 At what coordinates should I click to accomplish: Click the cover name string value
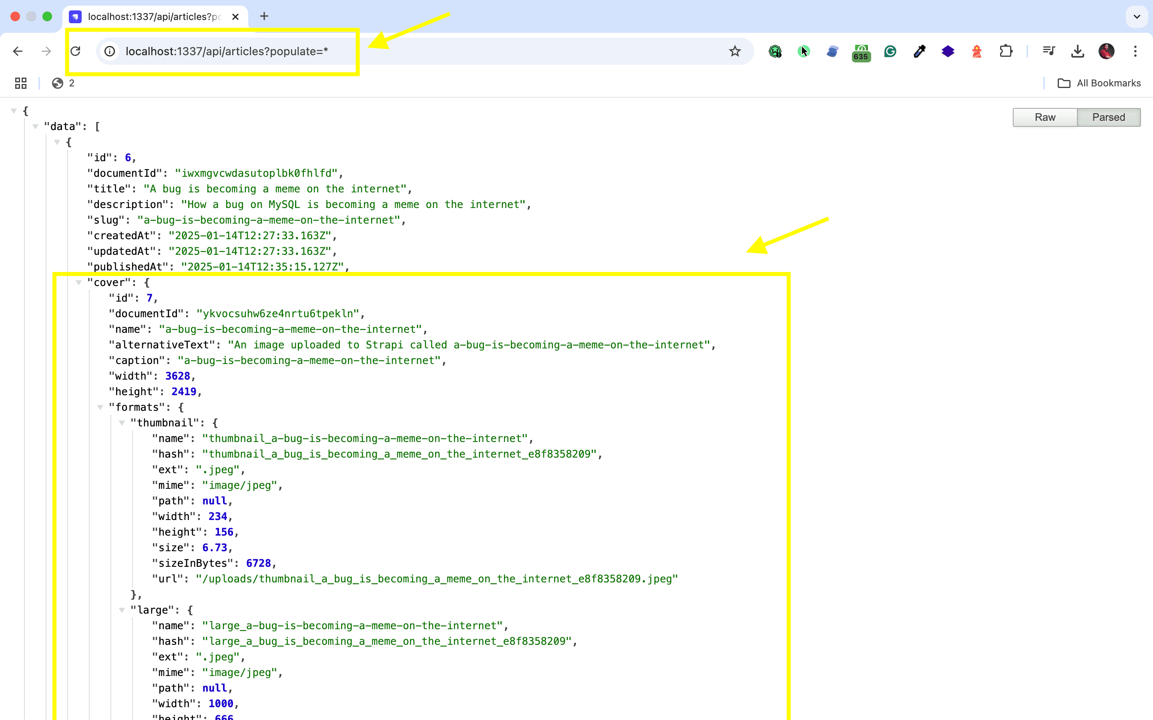[x=291, y=330]
